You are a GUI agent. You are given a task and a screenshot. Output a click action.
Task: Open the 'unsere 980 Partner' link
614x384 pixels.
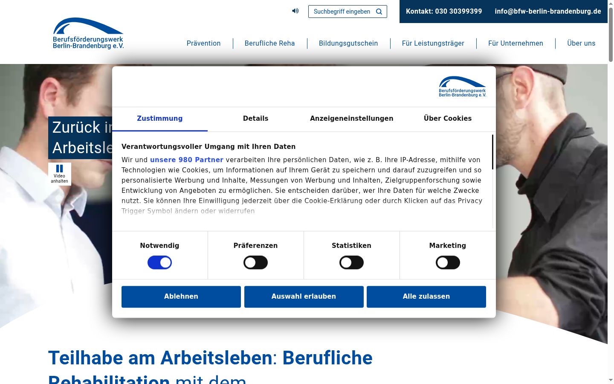point(187,160)
